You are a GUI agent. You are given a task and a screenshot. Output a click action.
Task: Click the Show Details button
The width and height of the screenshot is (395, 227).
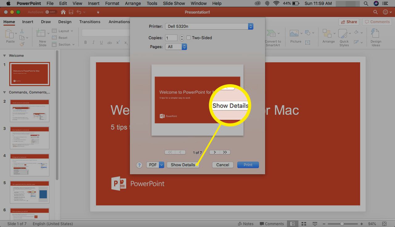183,165
